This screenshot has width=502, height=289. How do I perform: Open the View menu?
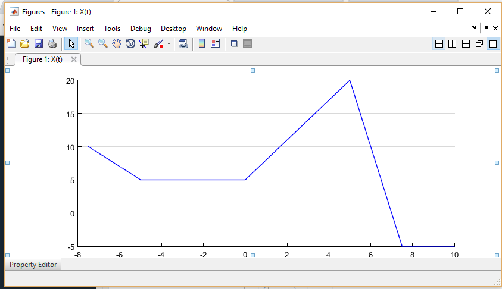pyautogui.click(x=60, y=29)
